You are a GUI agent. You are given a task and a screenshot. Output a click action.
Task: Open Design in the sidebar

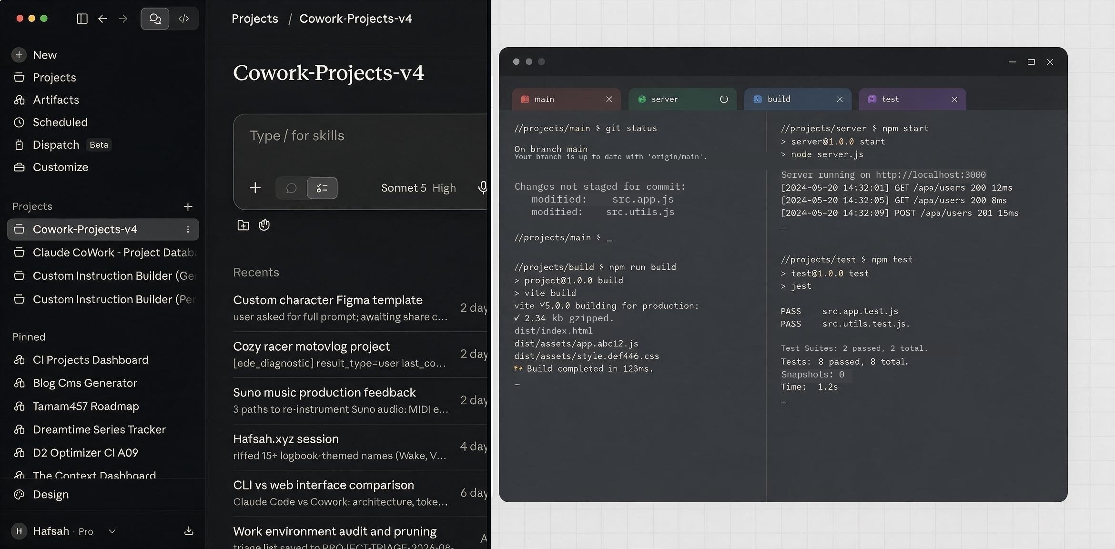coord(41,494)
